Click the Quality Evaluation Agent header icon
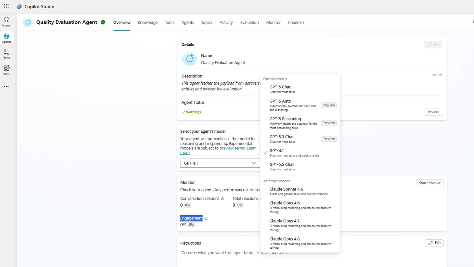Screen dimensions: 474x267 (x=28, y=22)
